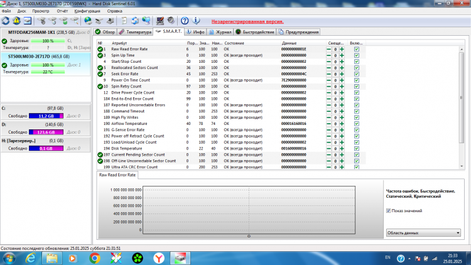Toggle the enable checkbox for Power On Time Count
The width and height of the screenshot is (471, 265).
(357, 80)
